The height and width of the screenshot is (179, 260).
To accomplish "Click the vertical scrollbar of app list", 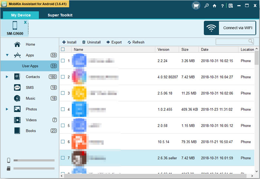I will [x=257, y=111].
